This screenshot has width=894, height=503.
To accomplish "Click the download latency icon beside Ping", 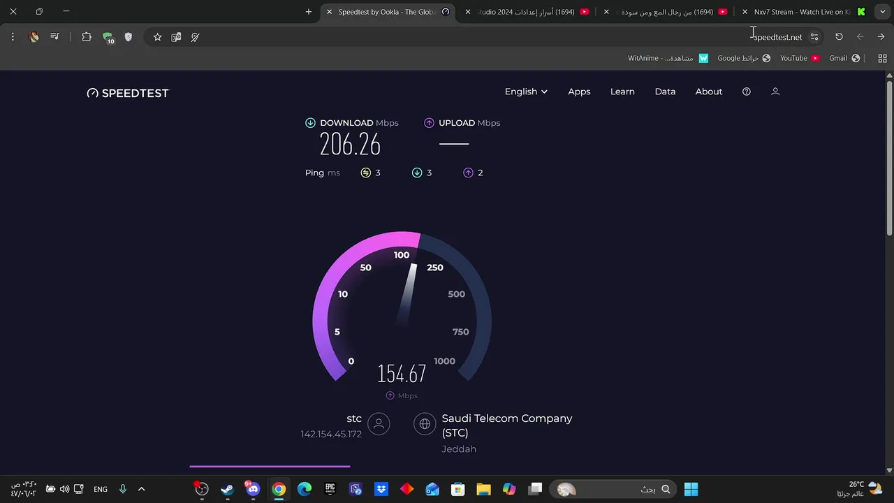I will [x=417, y=173].
